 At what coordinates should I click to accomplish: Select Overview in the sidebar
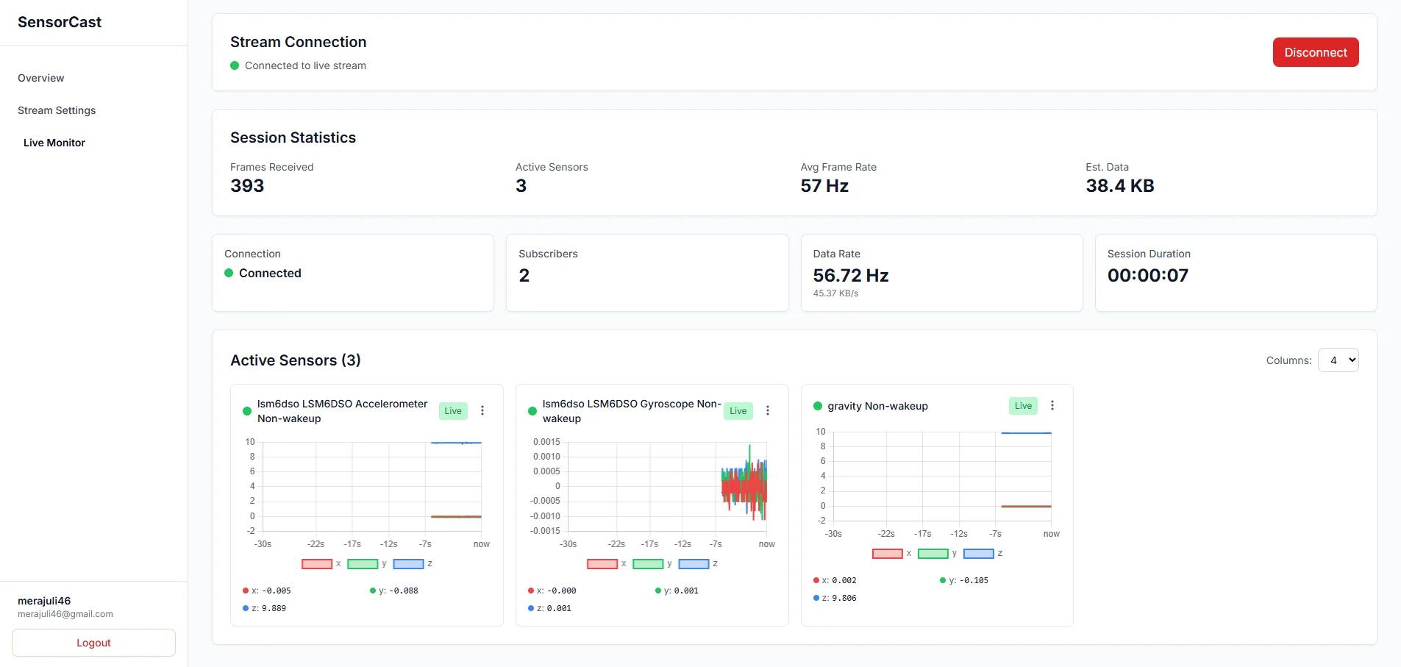(x=40, y=78)
